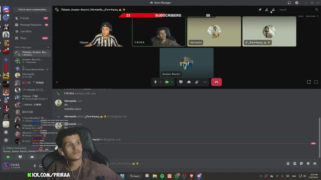This screenshot has width=321, height=180.
Task: Select Senior Naciri call tile
Action: click(x=187, y=63)
